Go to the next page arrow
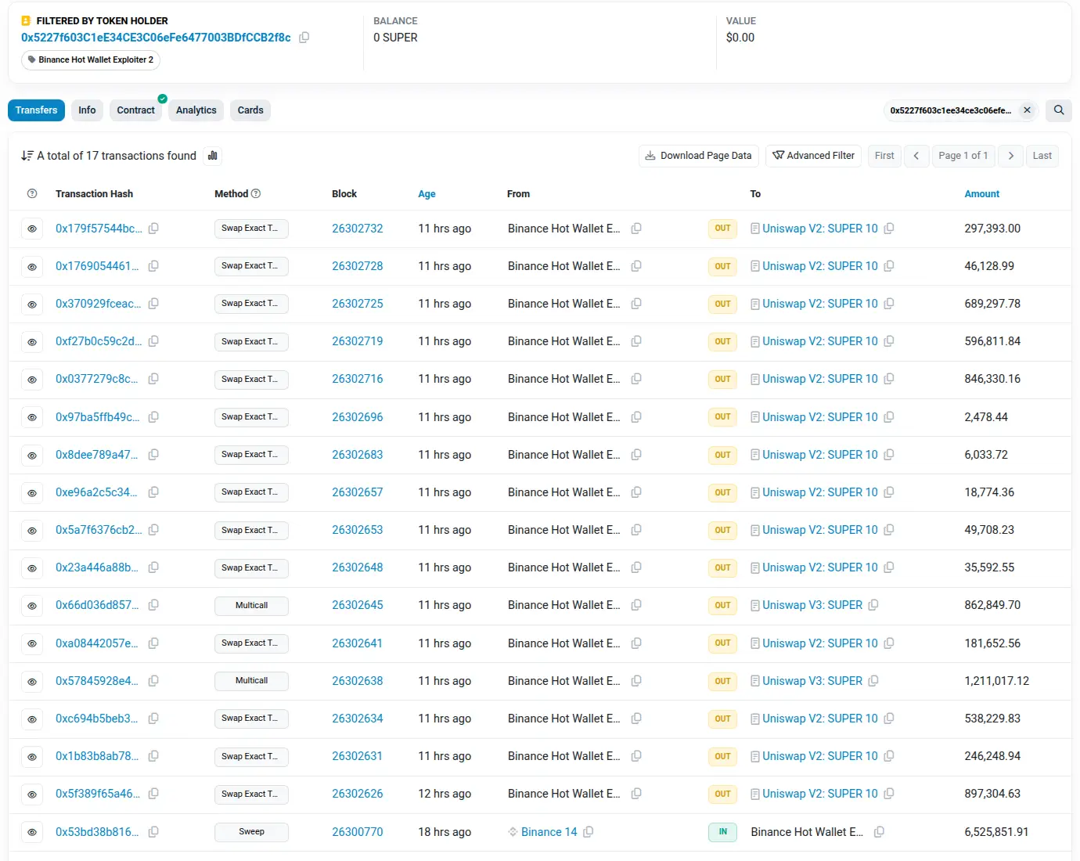The width and height of the screenshot is (1080, 861). click(x=1011, y=156)
